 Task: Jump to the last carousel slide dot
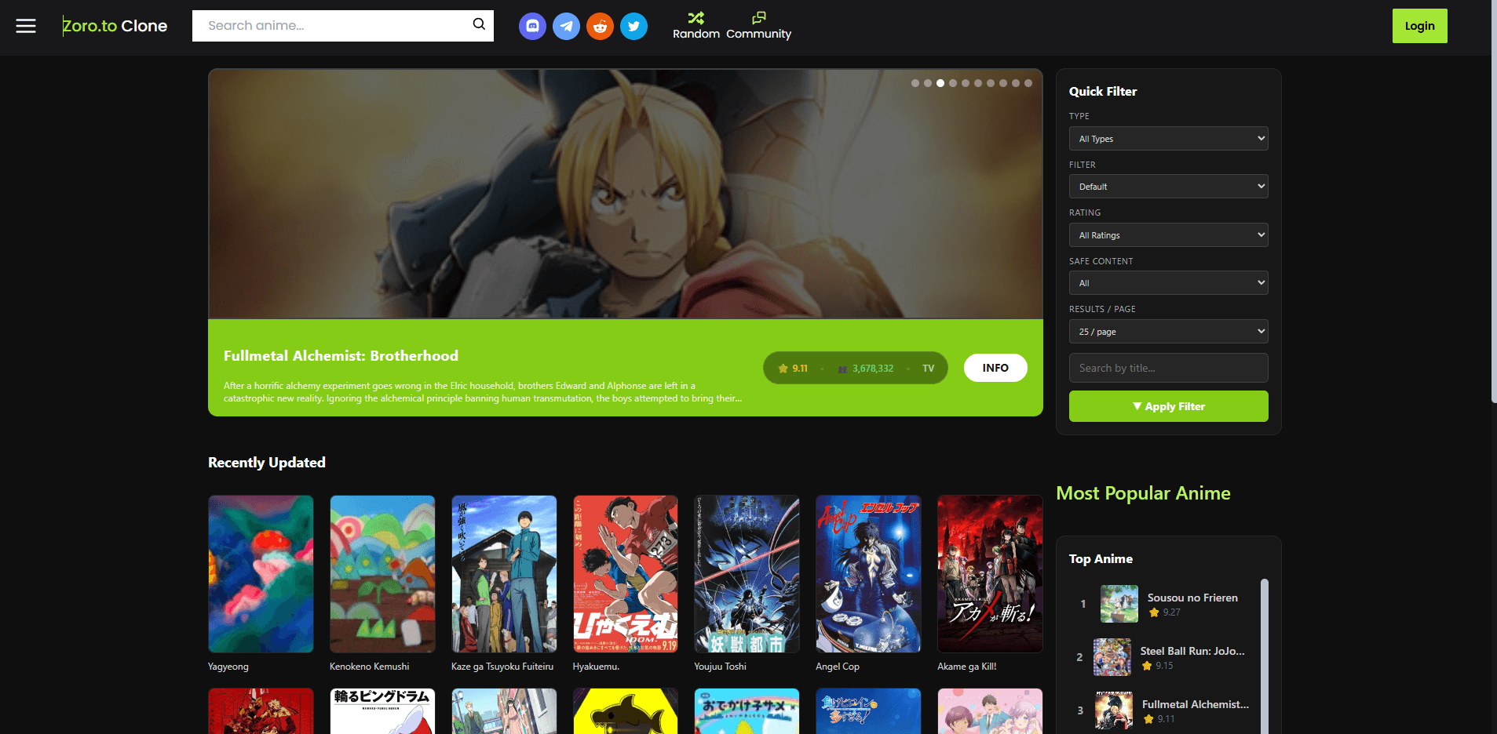[1028, 83]
